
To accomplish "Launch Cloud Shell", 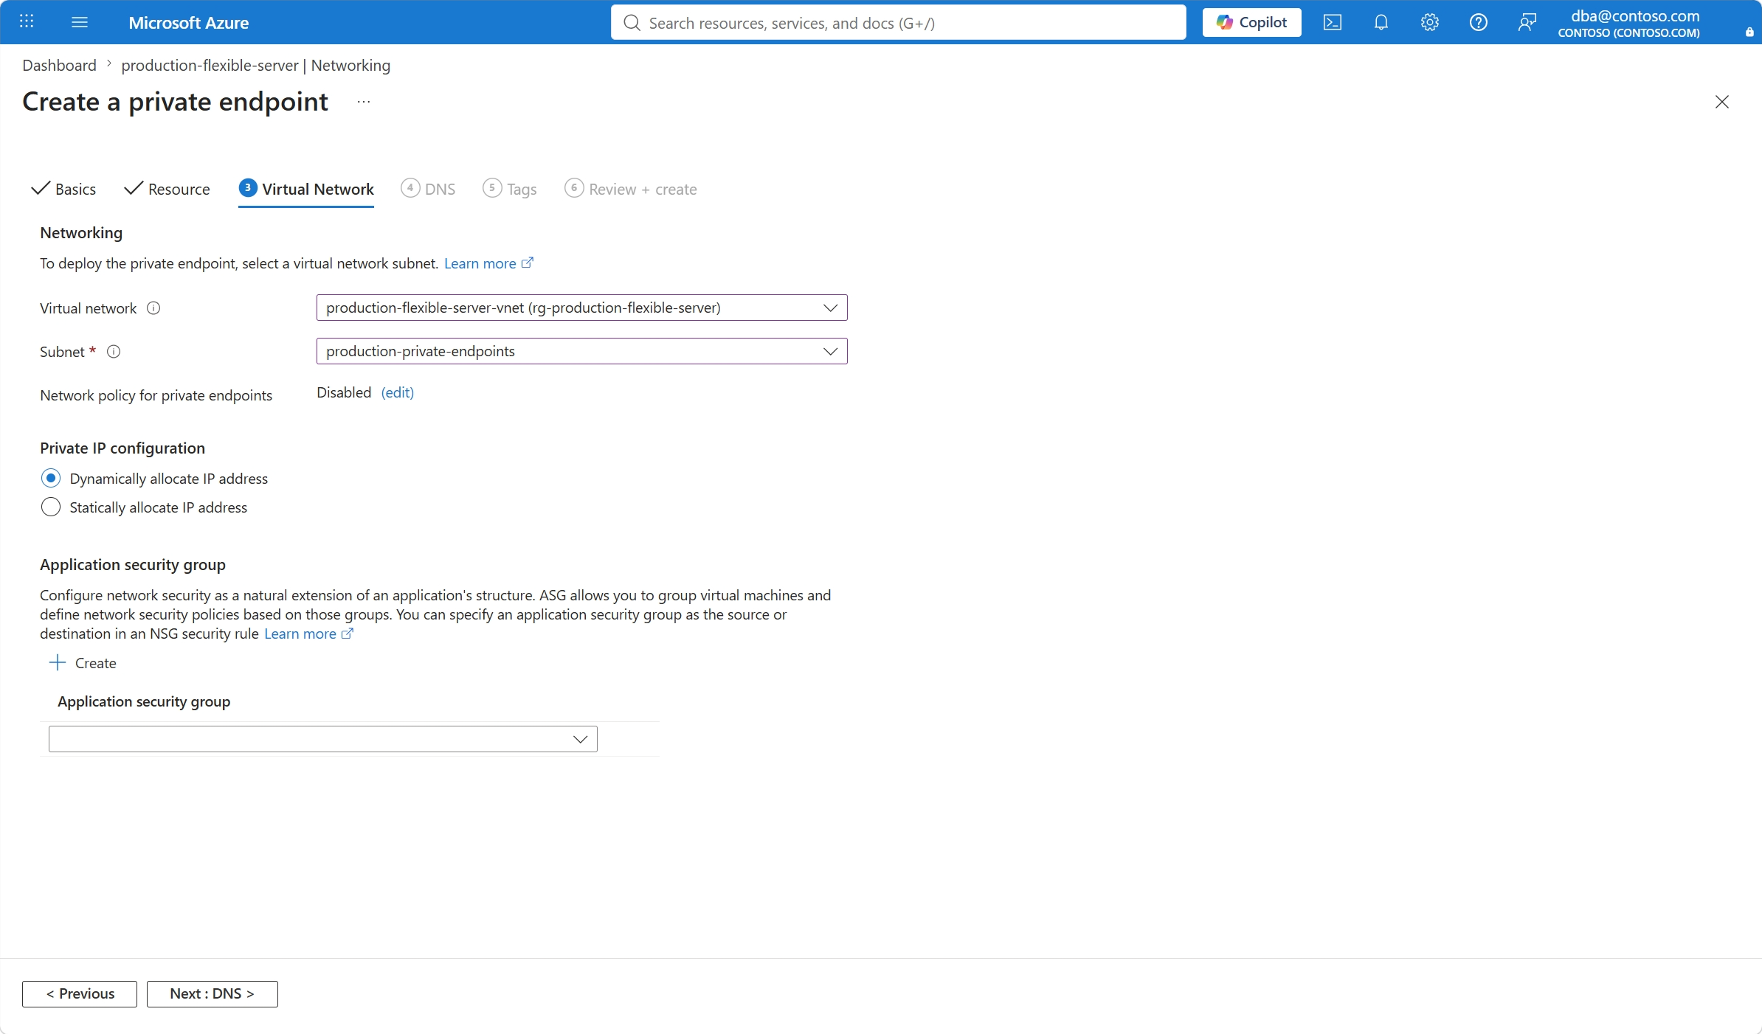I will [1333, 22].
